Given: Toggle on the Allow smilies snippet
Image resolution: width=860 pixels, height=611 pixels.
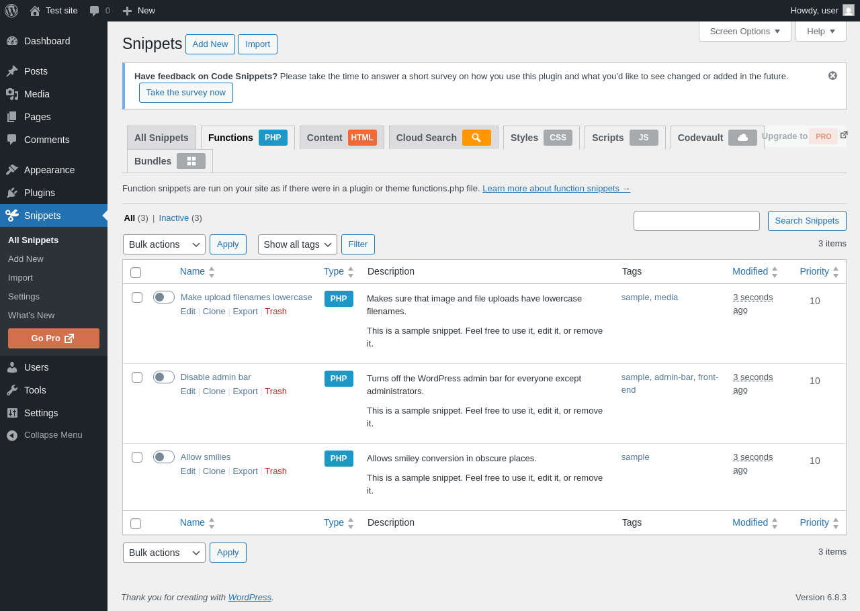Looking at the screenshot, I should coord(164,457).
